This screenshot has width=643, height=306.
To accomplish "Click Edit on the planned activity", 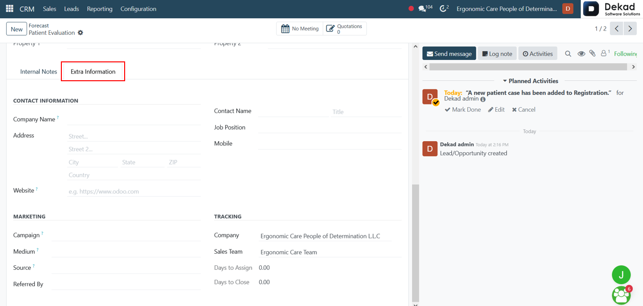I will (496, 110).
